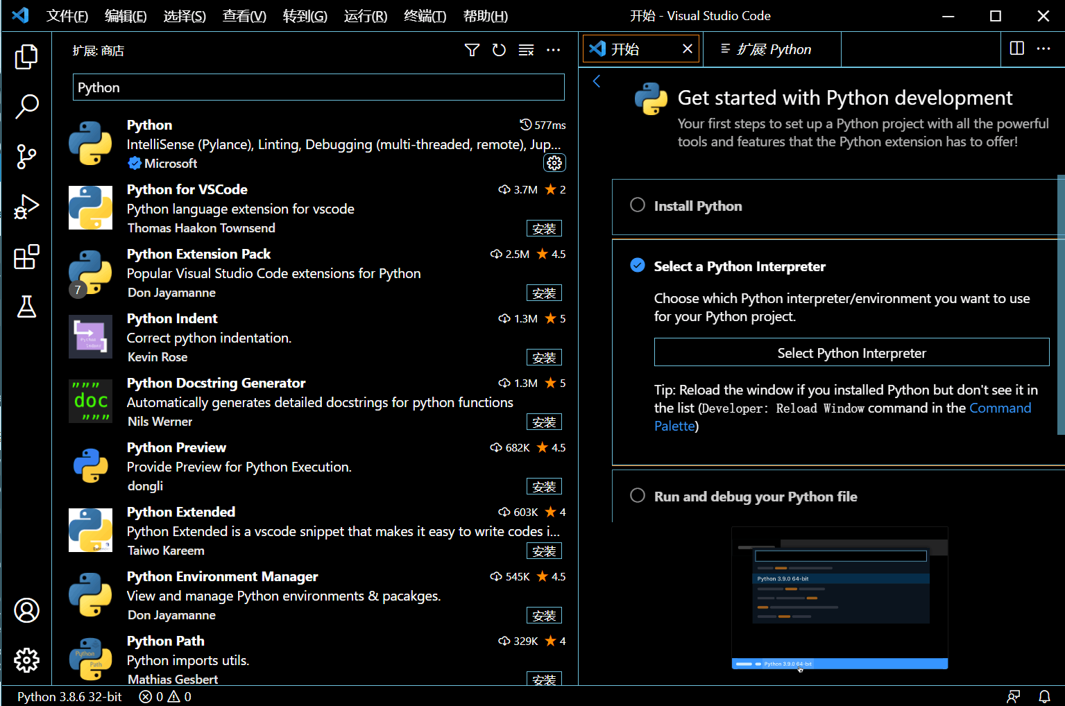1065x706 pixels.
Task: Split the editor to the right
Action: (x=1017, y=49)
